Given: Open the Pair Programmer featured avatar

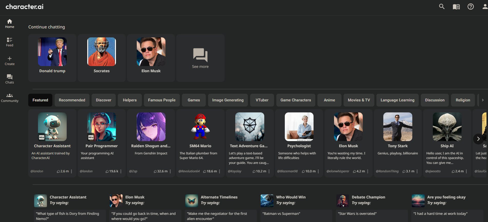Looking at the screenshot, I should (102, 127).
